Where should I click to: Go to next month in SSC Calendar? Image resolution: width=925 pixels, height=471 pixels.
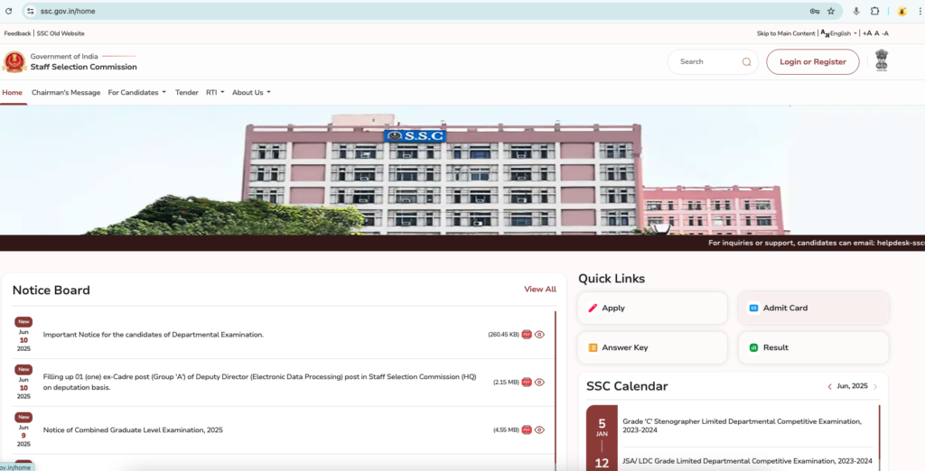(x=875, y=387)
